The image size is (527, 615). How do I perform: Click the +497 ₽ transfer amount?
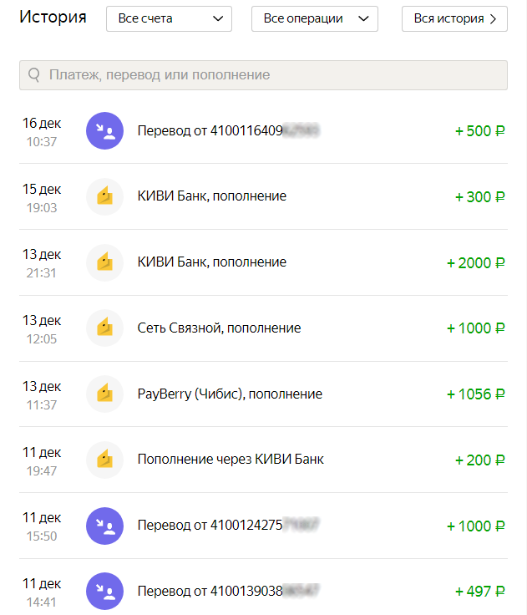[x=479, y=591]
